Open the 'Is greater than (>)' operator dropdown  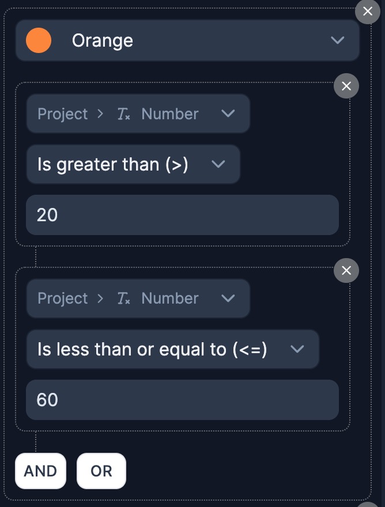(133, 164)
